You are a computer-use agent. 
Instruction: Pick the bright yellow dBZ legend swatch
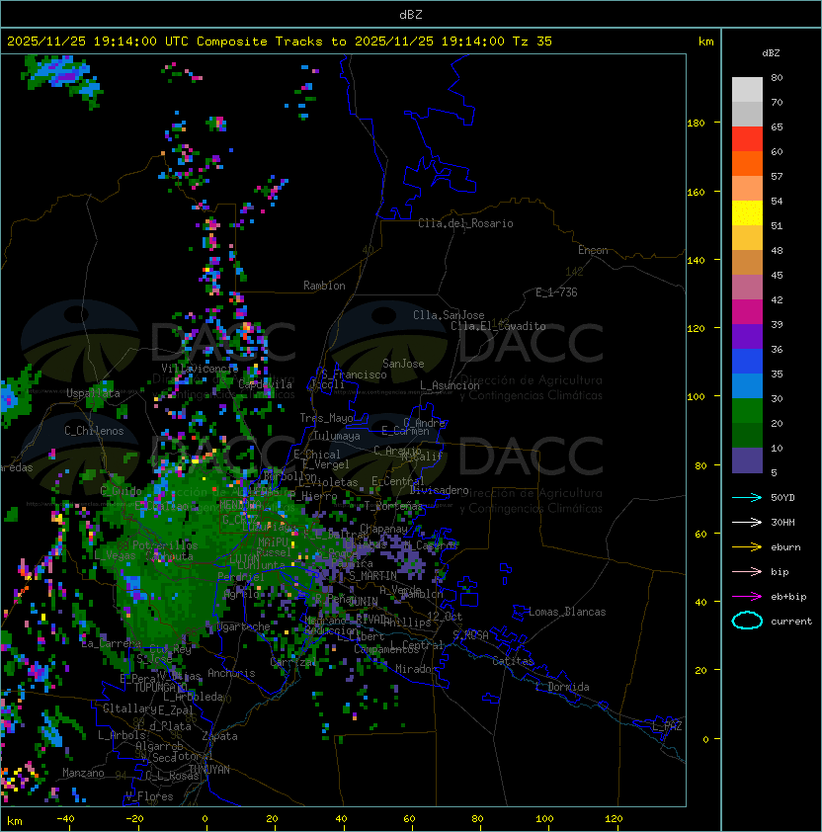(747, 212)
